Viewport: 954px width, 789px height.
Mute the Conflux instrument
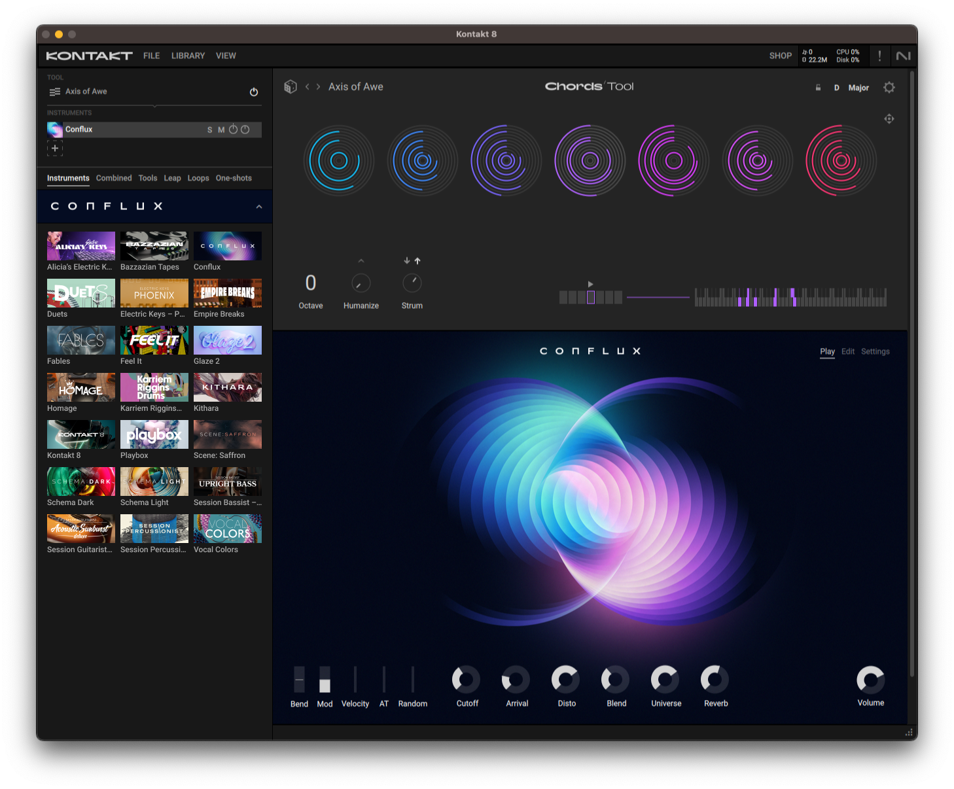(221, 130)
